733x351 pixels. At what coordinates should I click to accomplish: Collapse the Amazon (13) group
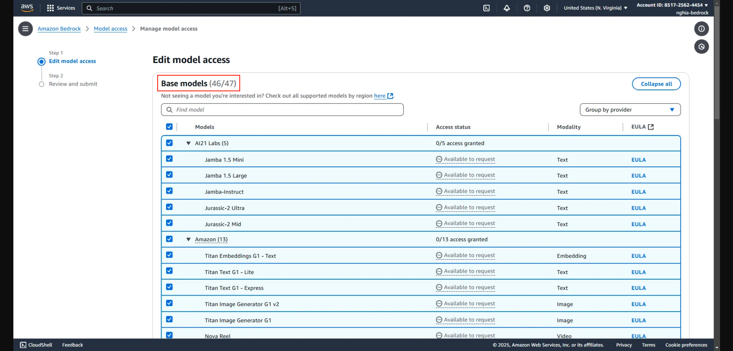pyautogui.click(x=188, y=239)
